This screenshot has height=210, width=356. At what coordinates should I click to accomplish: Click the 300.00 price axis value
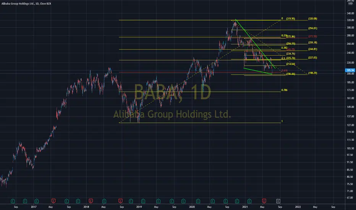[350, 27]
